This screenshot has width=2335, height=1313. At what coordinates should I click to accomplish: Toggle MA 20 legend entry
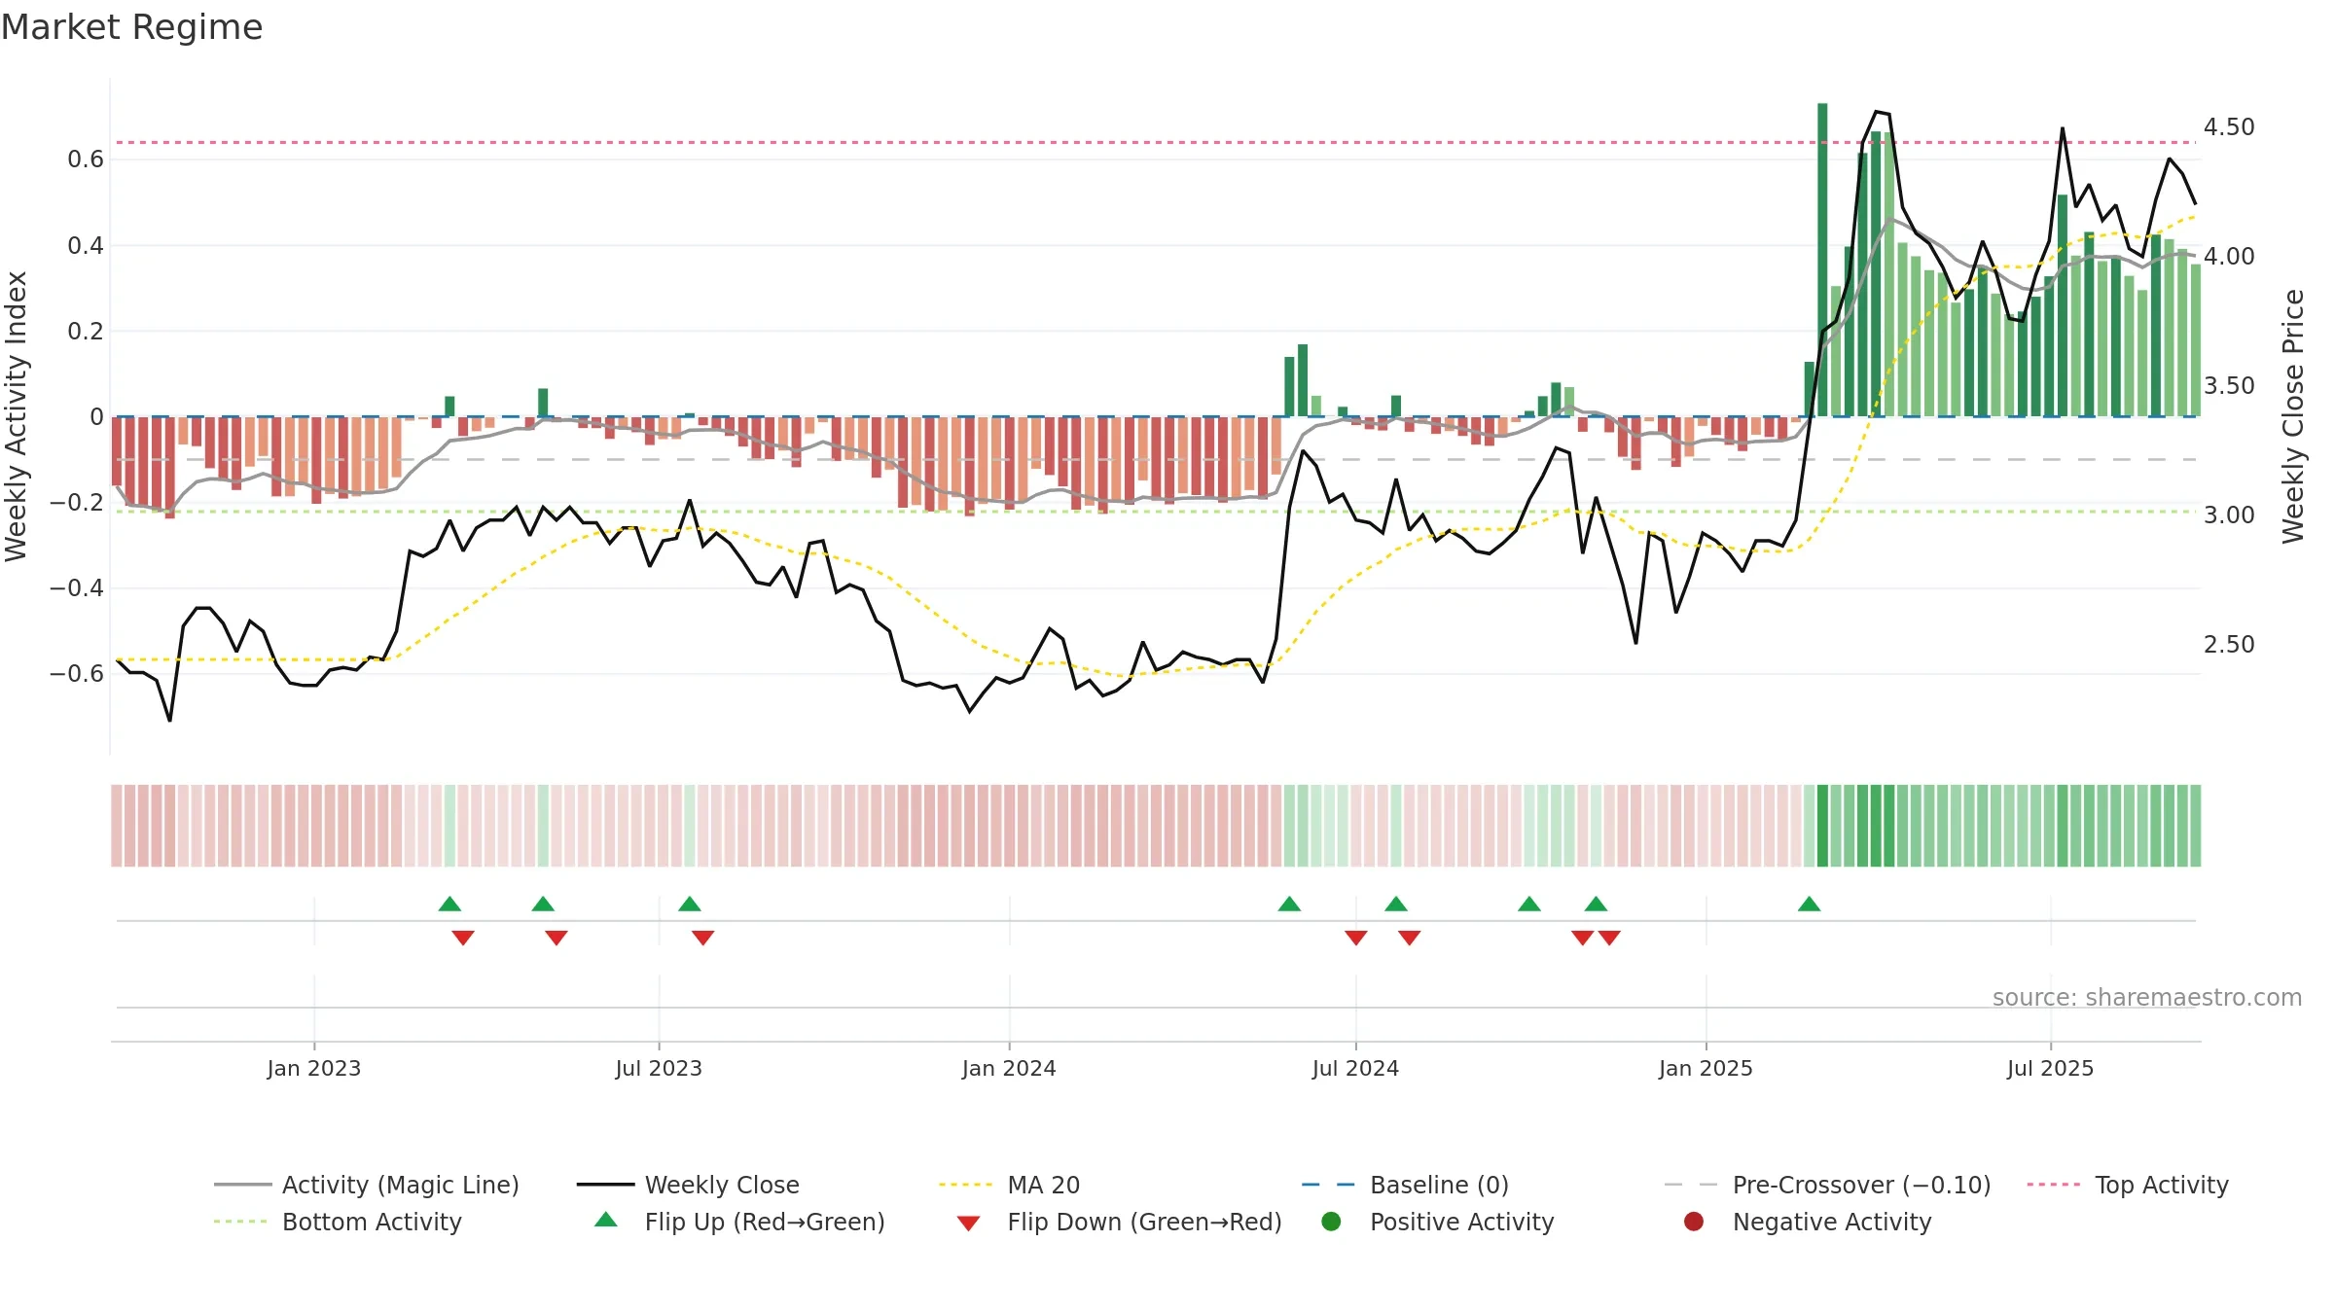click(x=1009, y=1185)
